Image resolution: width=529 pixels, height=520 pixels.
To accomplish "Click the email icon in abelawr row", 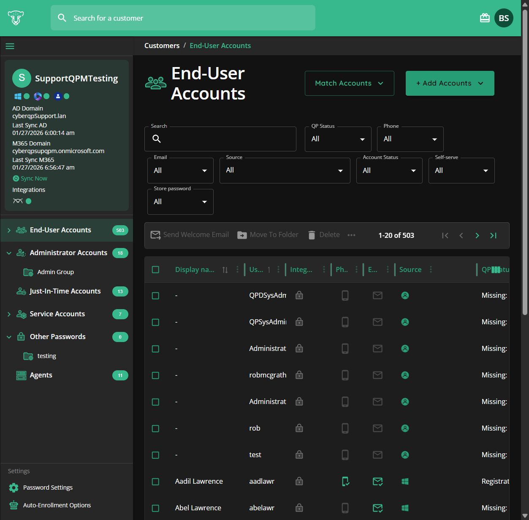I will pos(378,508).
